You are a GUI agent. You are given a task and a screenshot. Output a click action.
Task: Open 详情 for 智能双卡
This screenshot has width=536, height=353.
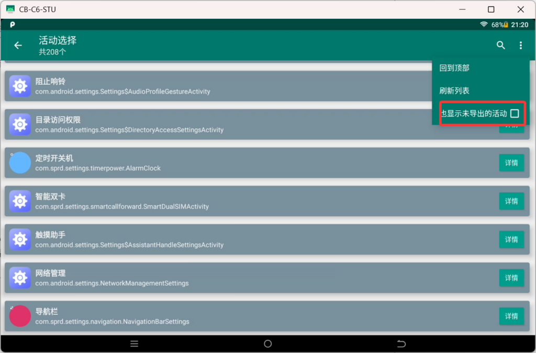(511, 201)
